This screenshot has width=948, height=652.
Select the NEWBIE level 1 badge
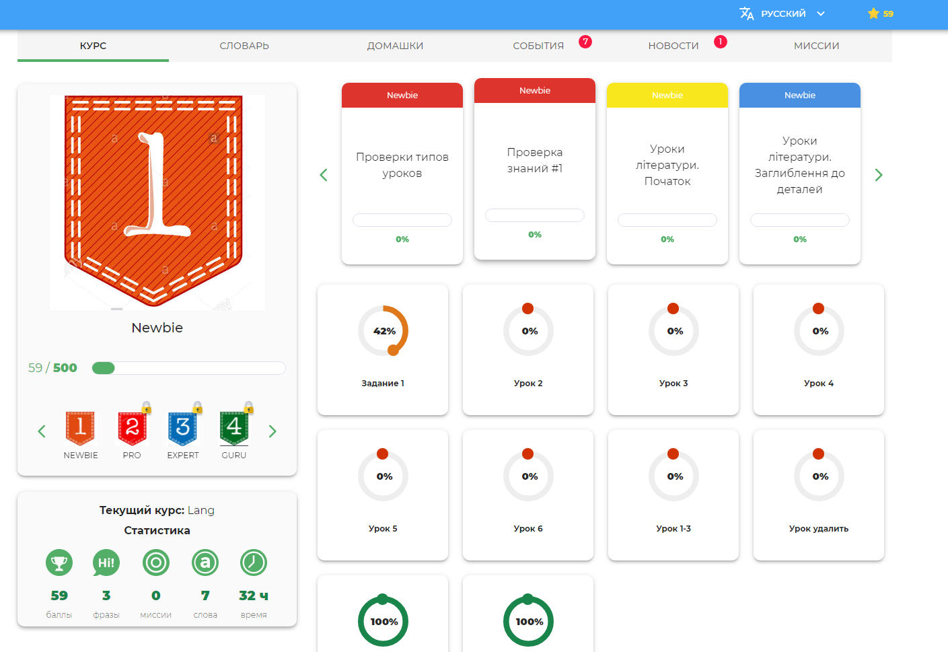[80, 428]
